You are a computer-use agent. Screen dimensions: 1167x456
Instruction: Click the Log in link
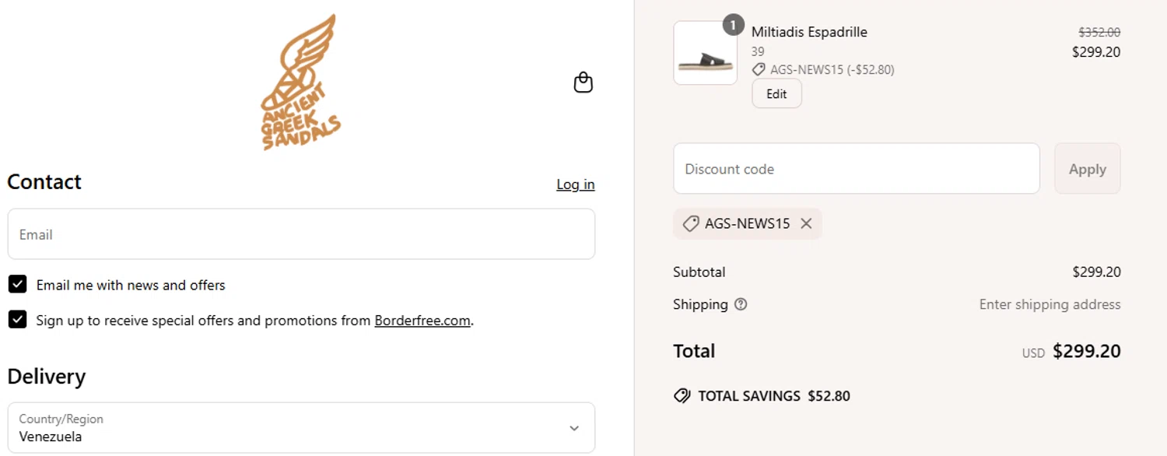point(576,184)
